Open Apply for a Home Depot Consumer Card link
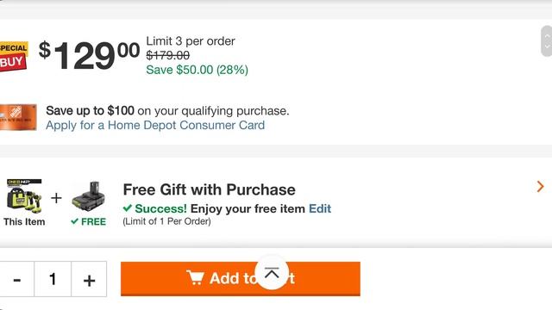 pyautogui.click(x=155, y=125)
